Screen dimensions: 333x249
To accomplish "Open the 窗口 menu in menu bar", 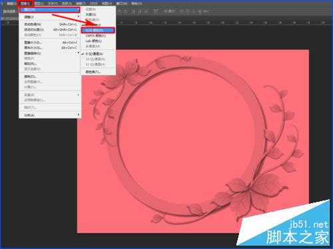I will [121, 3].
